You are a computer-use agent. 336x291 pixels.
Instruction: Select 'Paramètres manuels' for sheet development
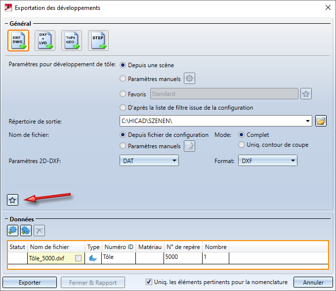[123, 79]
